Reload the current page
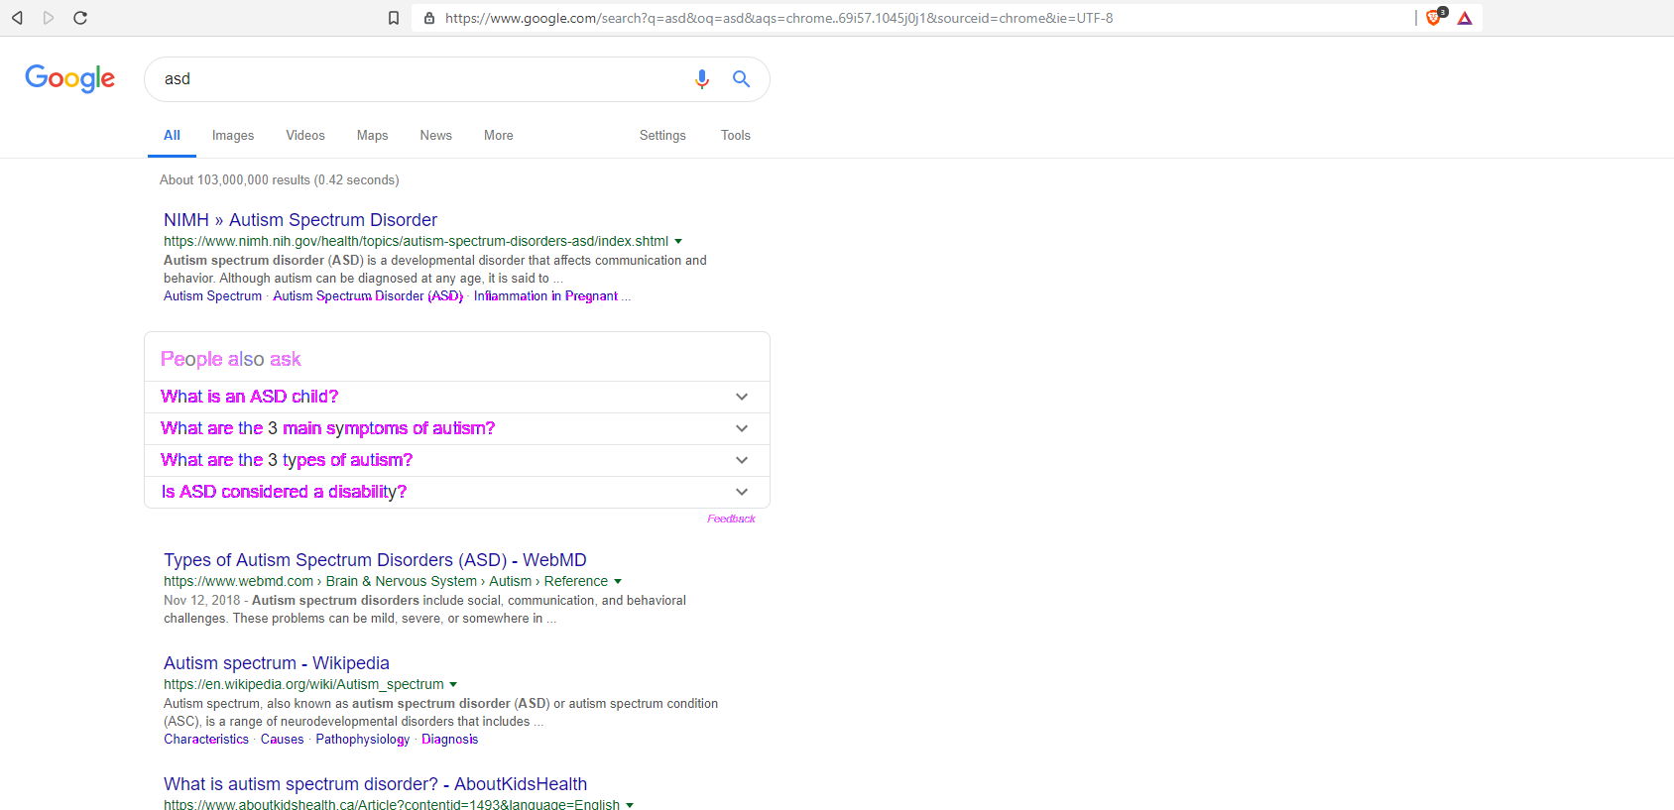The image size is (1674, 810). (x=80, y=18)
